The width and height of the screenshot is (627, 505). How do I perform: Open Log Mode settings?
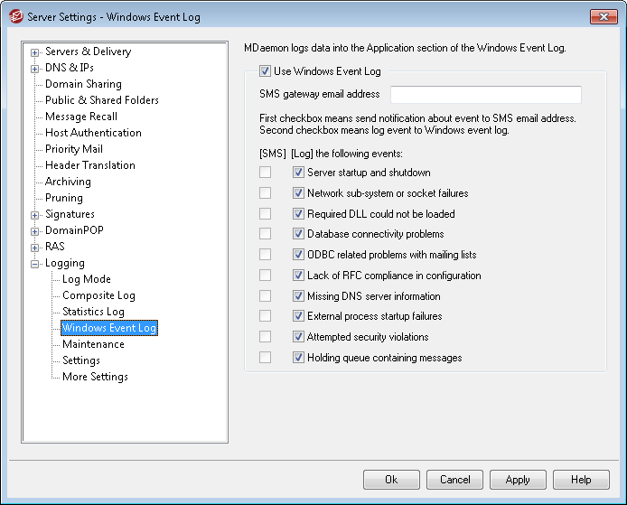(87, 279)
